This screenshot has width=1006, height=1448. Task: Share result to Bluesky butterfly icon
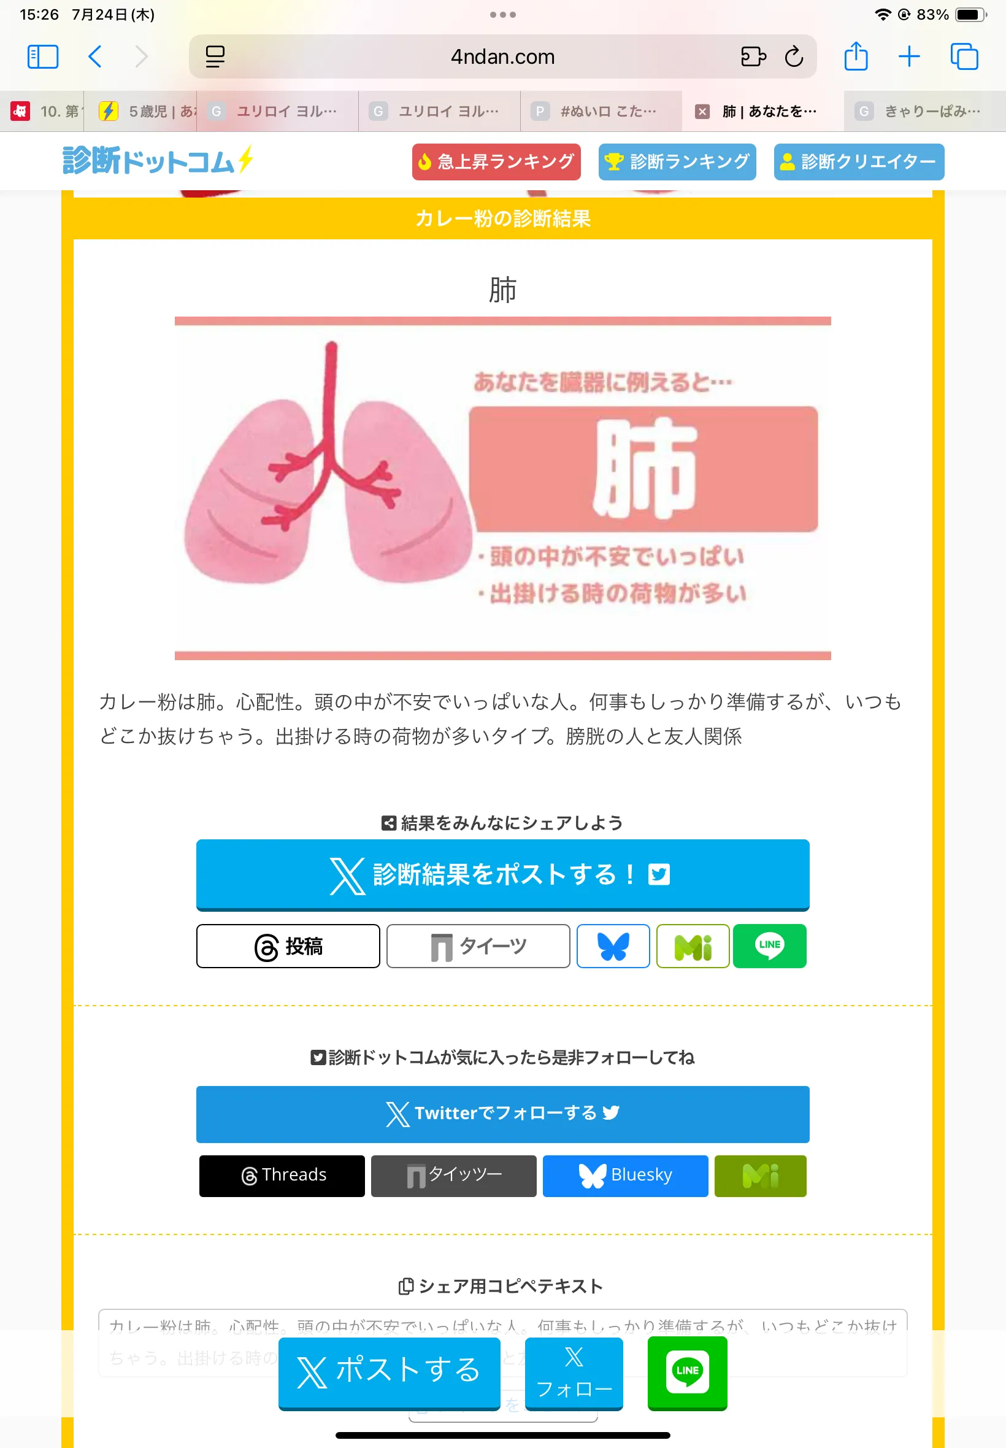click(613, 945)
